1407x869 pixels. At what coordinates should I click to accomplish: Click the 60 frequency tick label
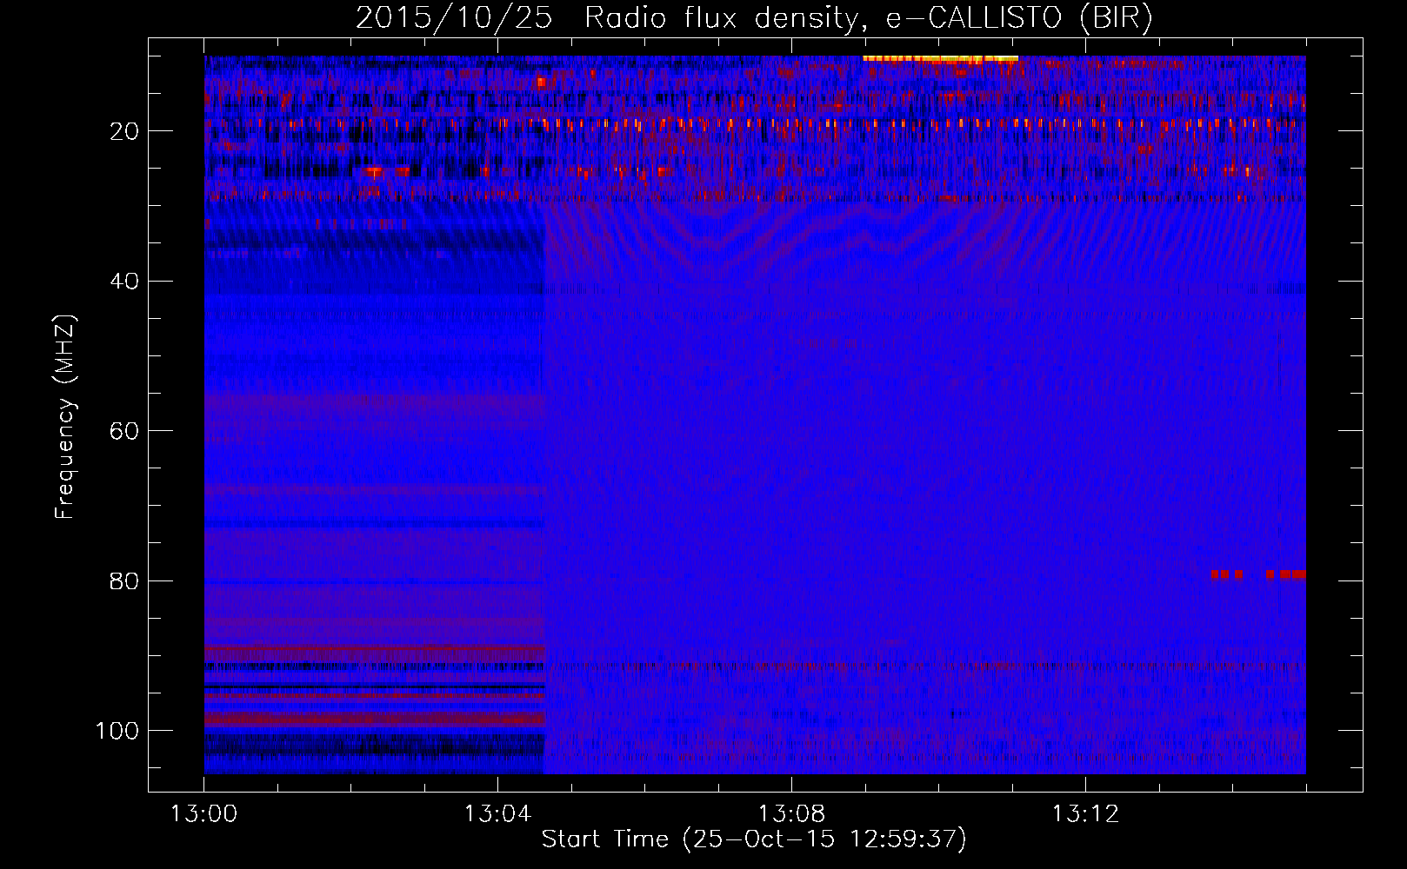[125, 431]
